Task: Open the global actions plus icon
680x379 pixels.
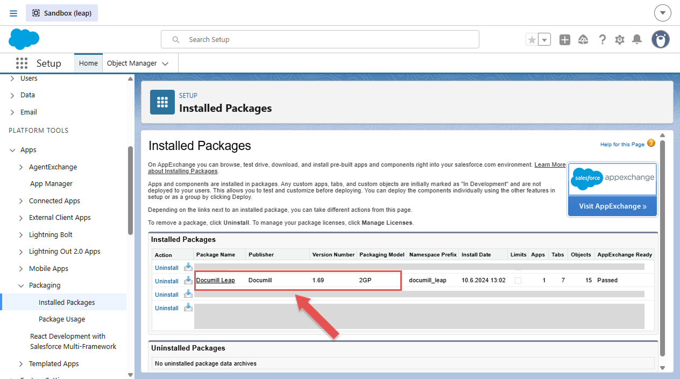Action: click(x=564, y=40)
